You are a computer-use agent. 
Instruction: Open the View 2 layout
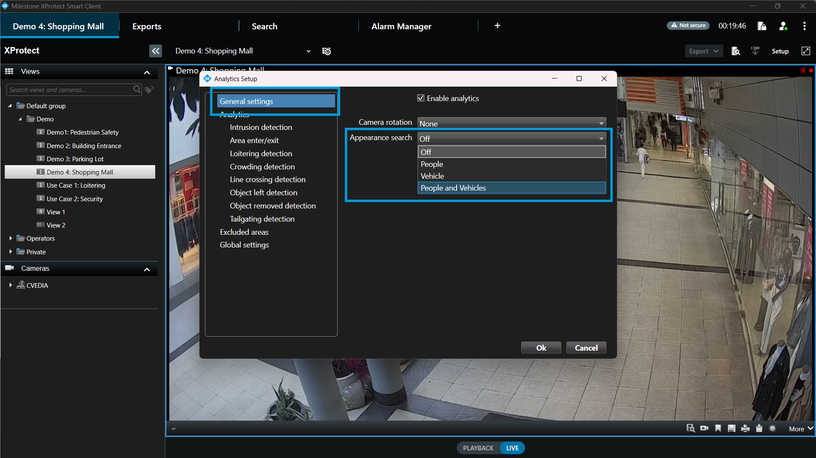click(56, 225)
